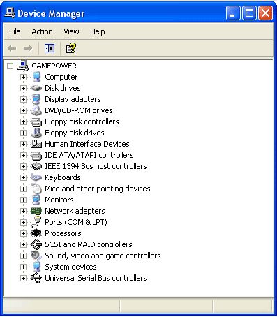The image size is (277, 317).
Task: Click the Ports (COM & LPT) connector icon
Action: 36,222
